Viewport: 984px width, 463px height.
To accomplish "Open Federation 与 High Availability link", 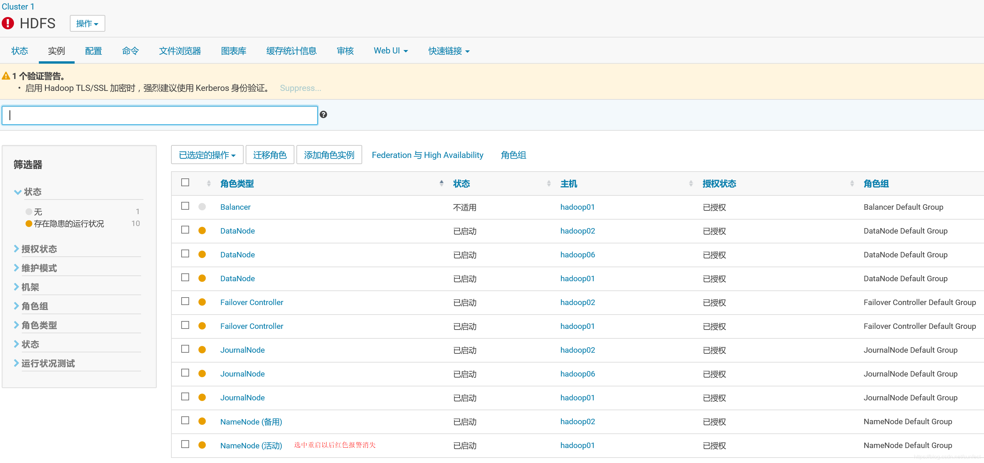I will click(428, 155).
